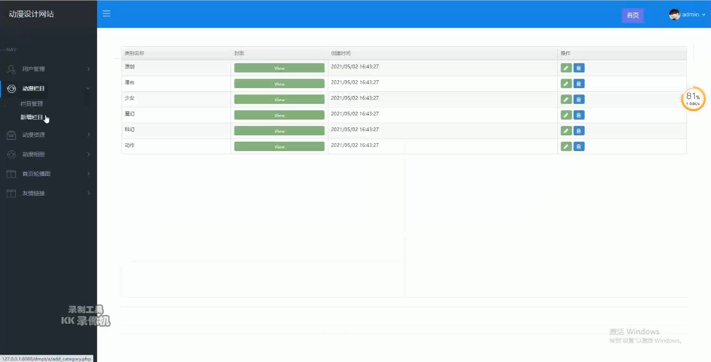Click the 用户管理 user icon

pos(11,69)
